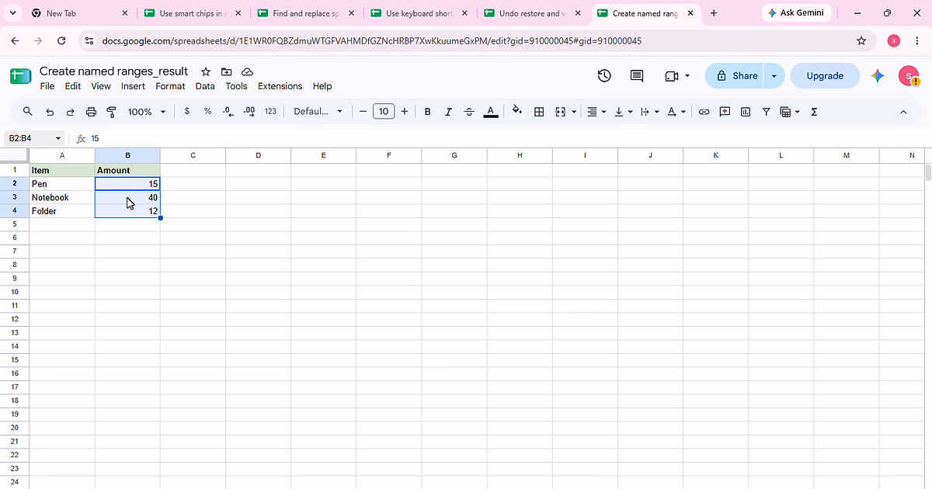This screenshot has height=489, width=932.
Task: Click the Functions sigma icon
Action: [814, 112]
